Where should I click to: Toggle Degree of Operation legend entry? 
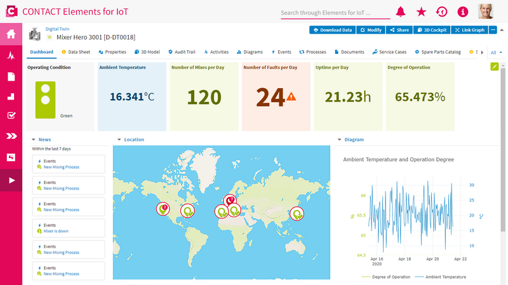tap(386, 277)
